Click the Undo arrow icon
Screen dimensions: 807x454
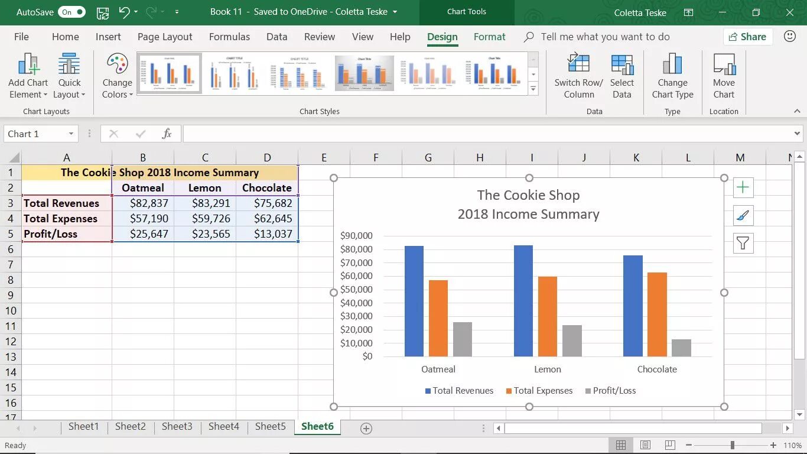click(124, 12)
